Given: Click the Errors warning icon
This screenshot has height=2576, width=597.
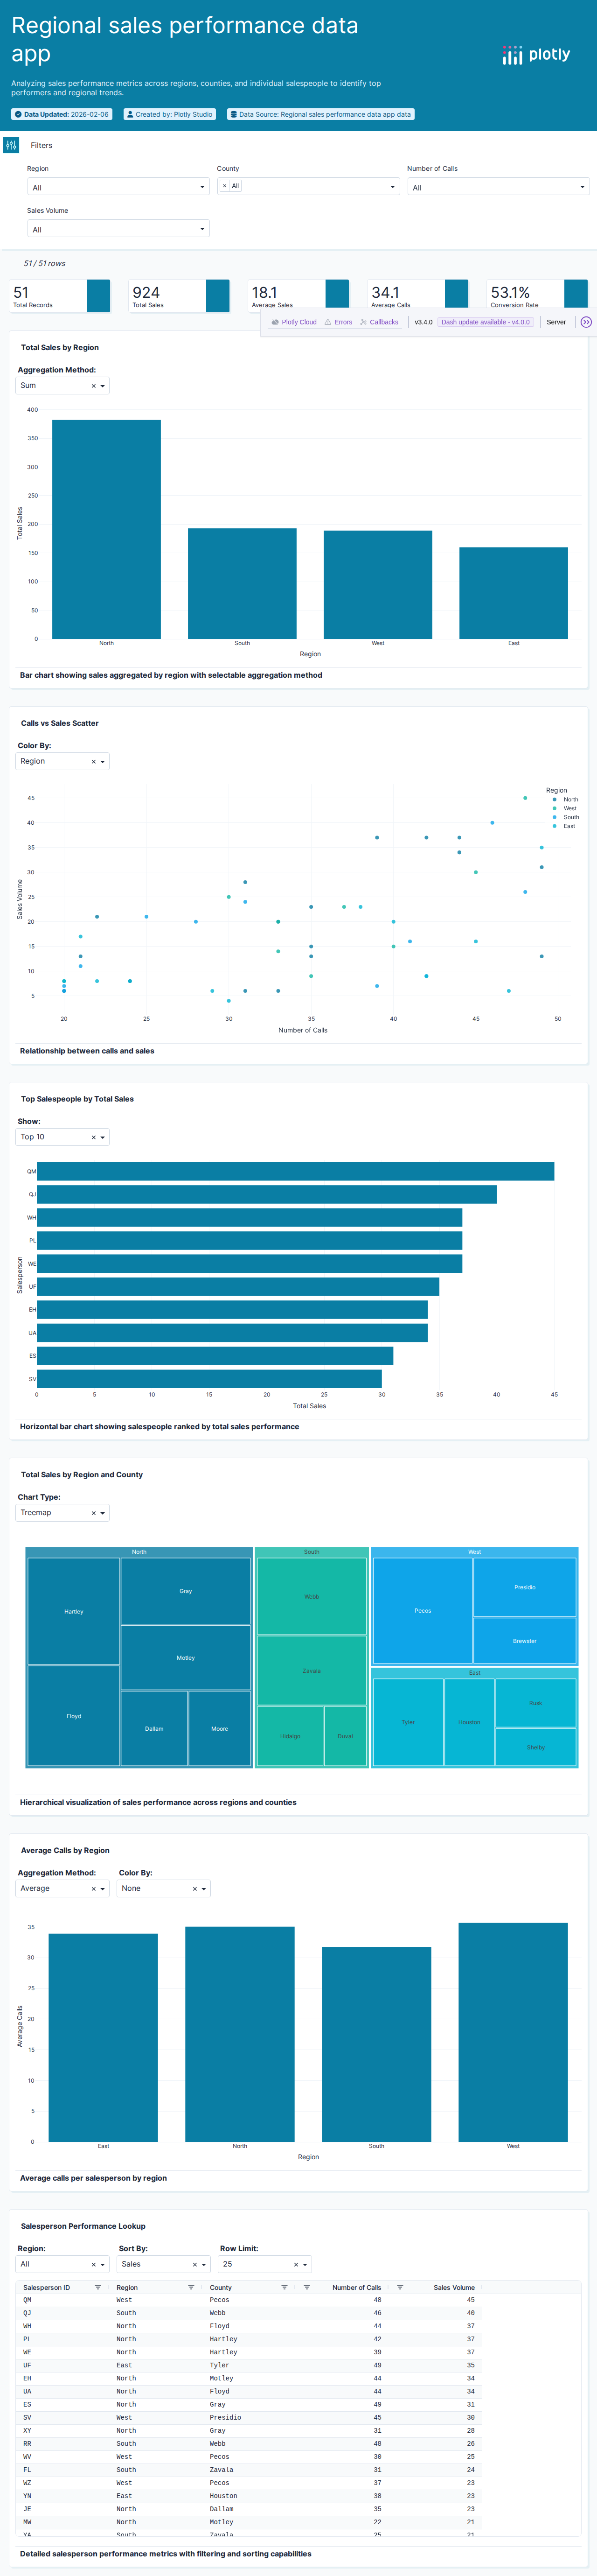Looking at the screenshot, I should [x=328, y=322].
